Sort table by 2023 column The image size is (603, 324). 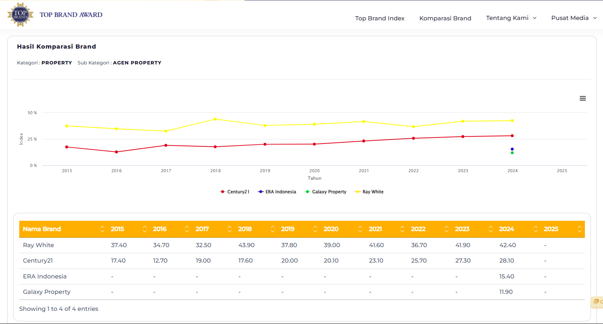pyautogui.click(x=473, y=229)
